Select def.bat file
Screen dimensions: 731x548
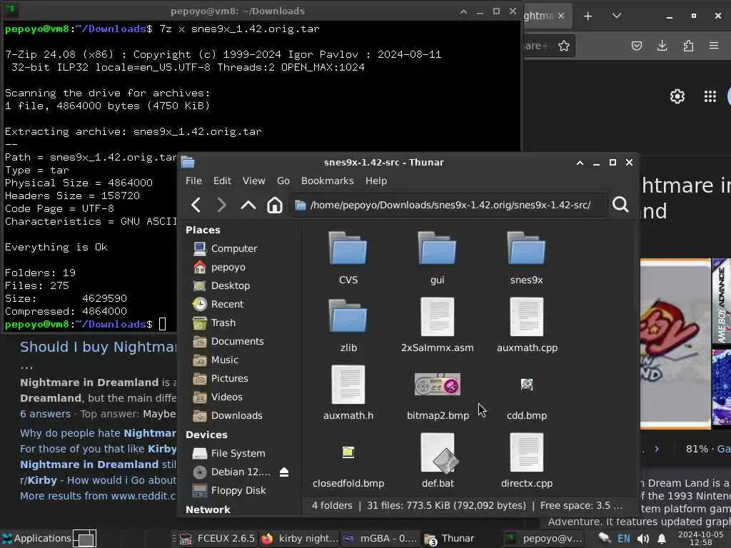438,461
